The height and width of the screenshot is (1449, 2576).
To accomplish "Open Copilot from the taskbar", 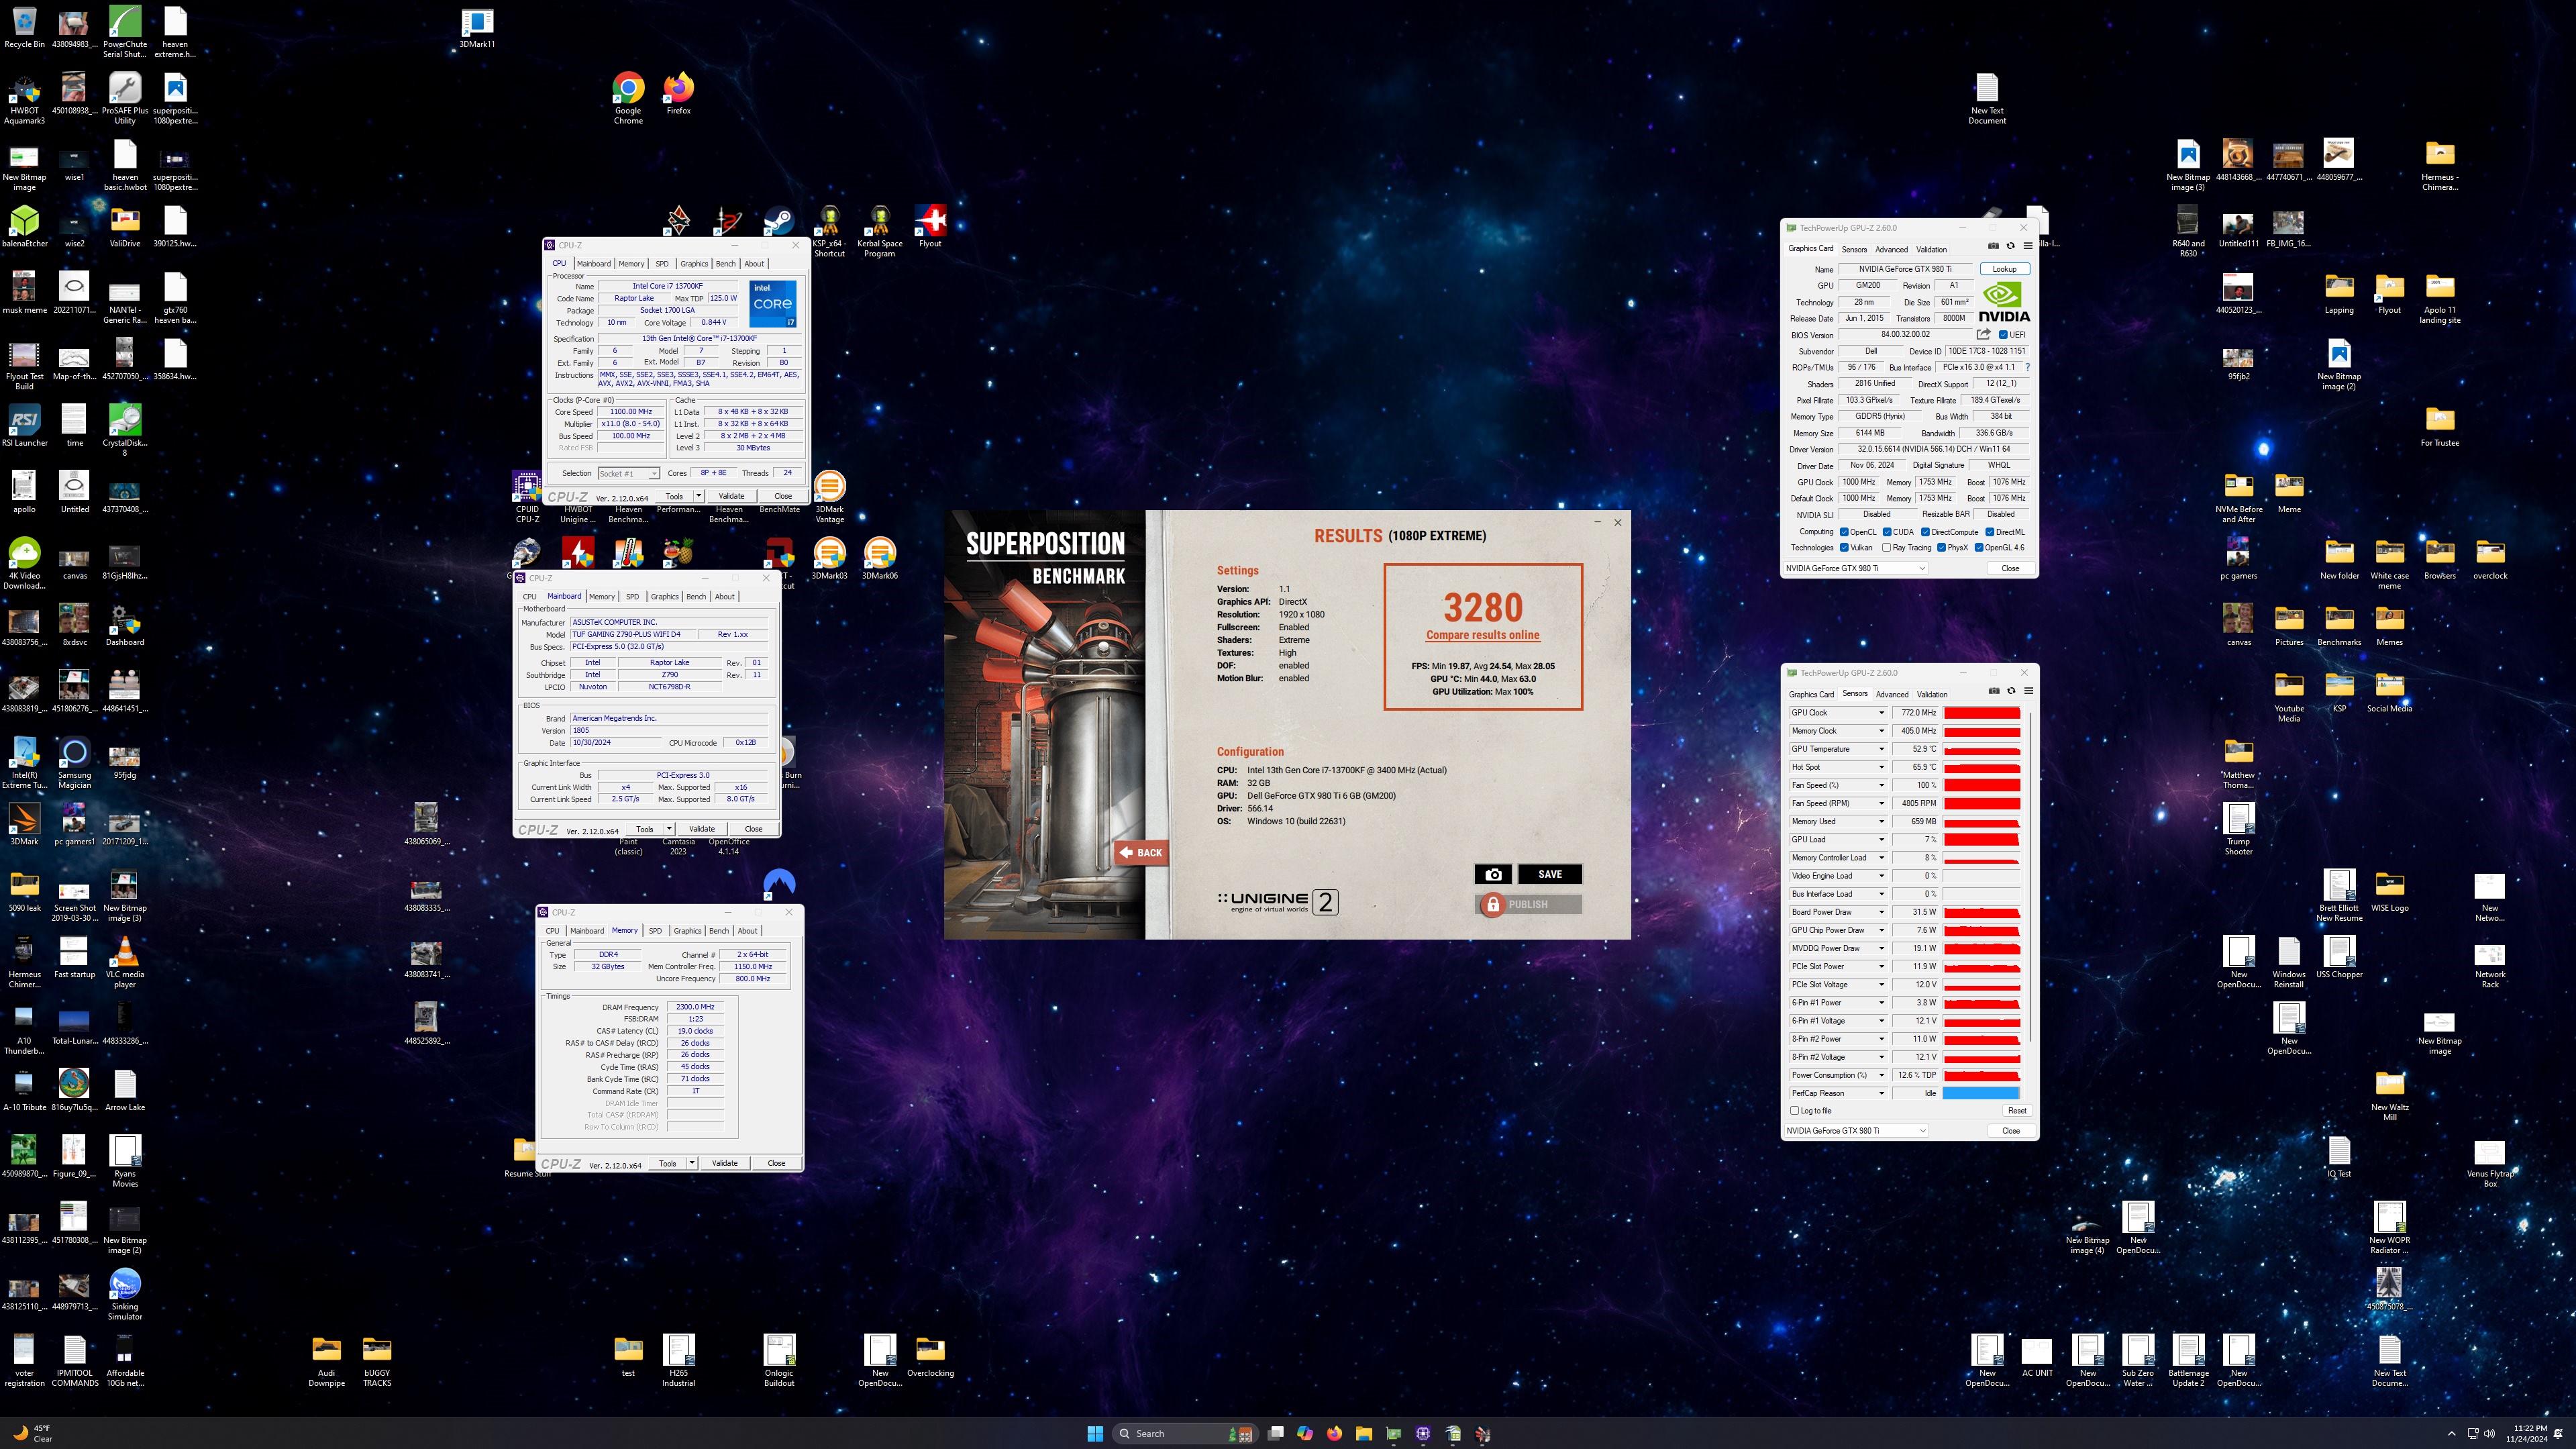I will 1305,1433.
